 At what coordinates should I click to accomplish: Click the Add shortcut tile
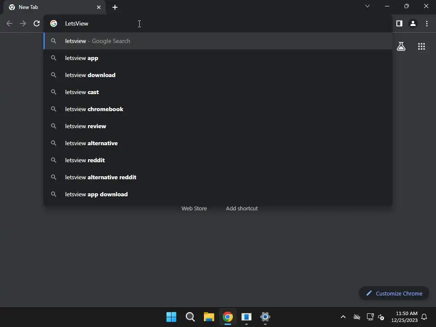(242, 208)
